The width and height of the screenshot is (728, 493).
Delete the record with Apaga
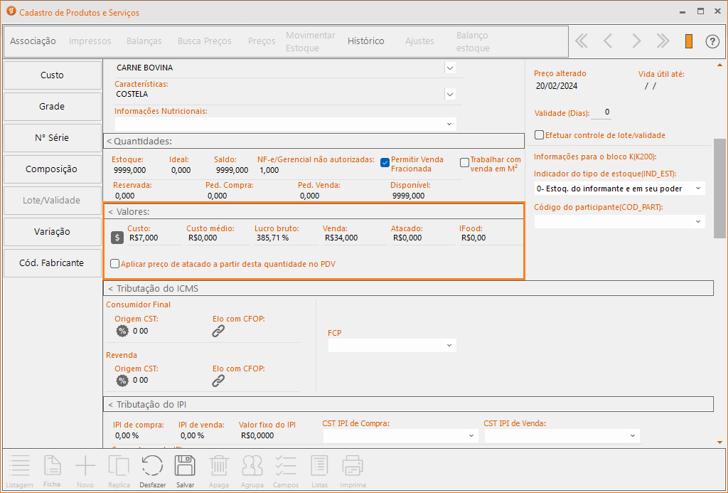click(219, 471)
